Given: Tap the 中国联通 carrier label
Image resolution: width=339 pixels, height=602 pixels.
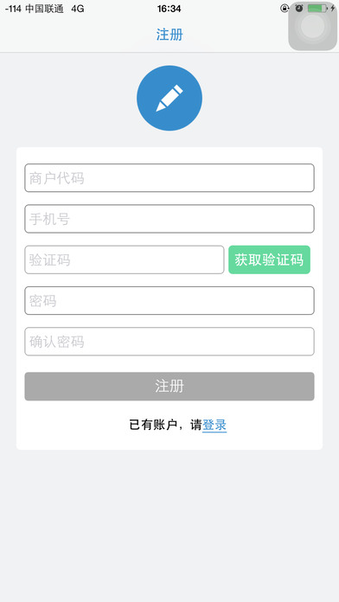Looking at the screenshot, I should [44, 9].
